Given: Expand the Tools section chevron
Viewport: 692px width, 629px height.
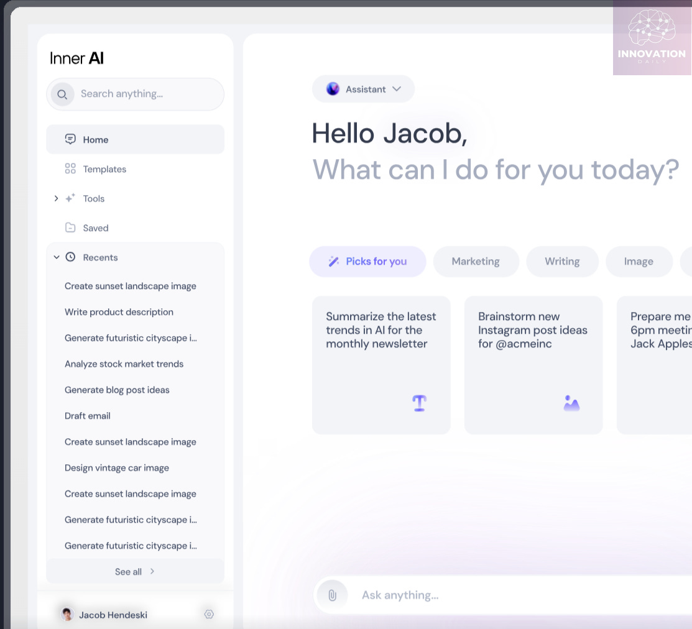Looking at the screenshot, I should click(56, 198).
